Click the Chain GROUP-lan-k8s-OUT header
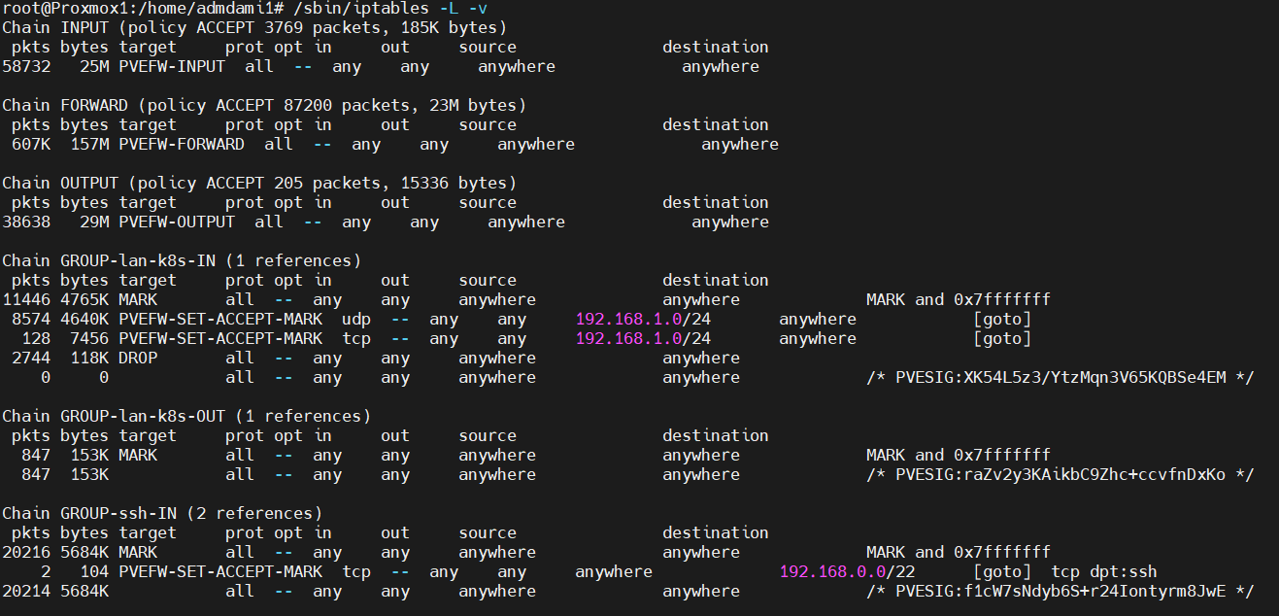The height and width of the screenshot is (616, 1279). pos(186,416)
